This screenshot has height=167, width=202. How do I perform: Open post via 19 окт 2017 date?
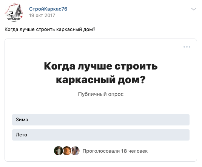(42, 15)
